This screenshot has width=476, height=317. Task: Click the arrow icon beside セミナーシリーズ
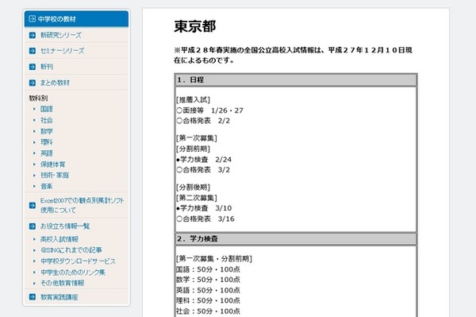[x=33, y=51]
